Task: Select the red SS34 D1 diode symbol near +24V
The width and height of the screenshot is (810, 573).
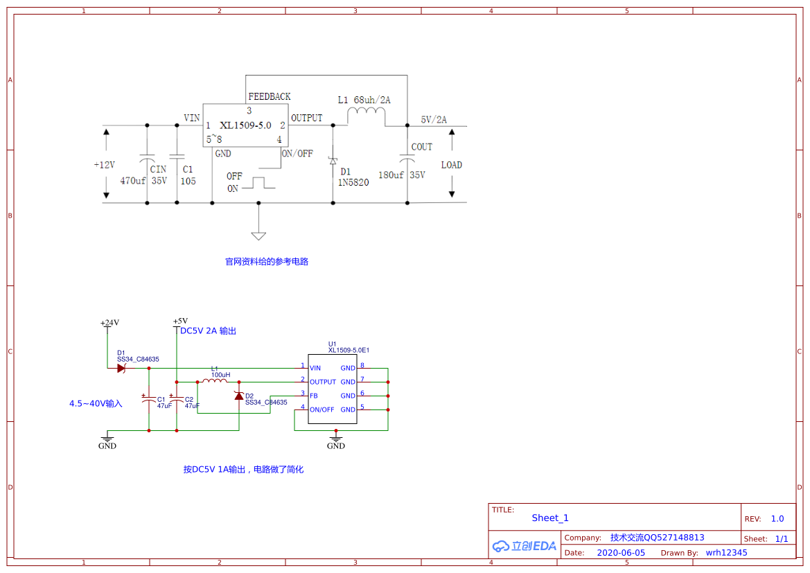Action: [121, 368]
